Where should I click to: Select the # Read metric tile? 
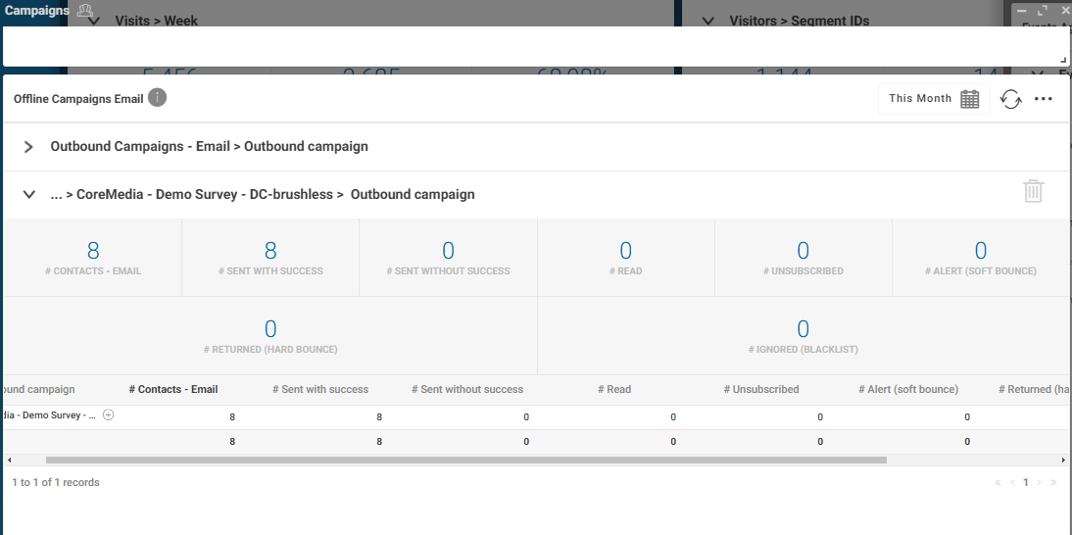pyautogui.click(x=625, y=258)
